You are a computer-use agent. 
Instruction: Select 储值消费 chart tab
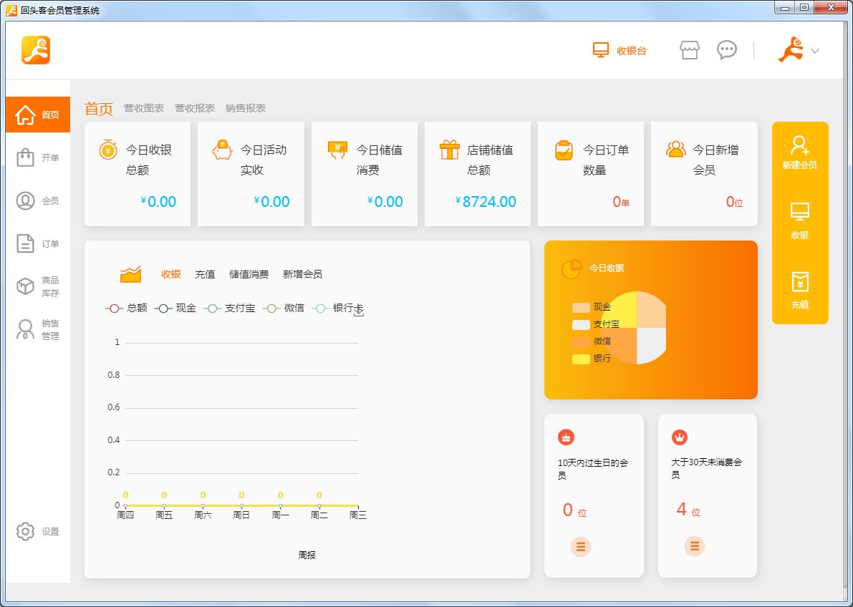coord(249,274)
